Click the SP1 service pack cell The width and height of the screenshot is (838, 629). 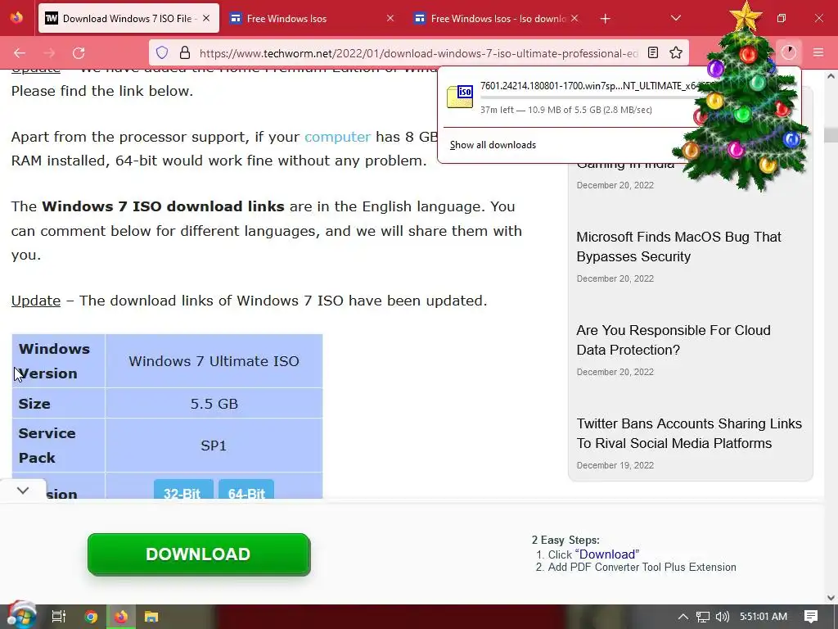click(x=214, y=446)
